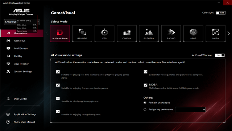Screen dimensions: 232x131
Task: Click the GameVisual sidebar icon
Action: coord(8,33)
